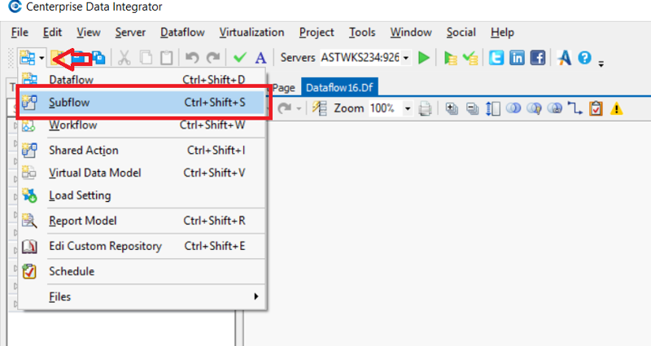
Task: Click the print icon beside Zoom
Action: [x=425, y=108]
